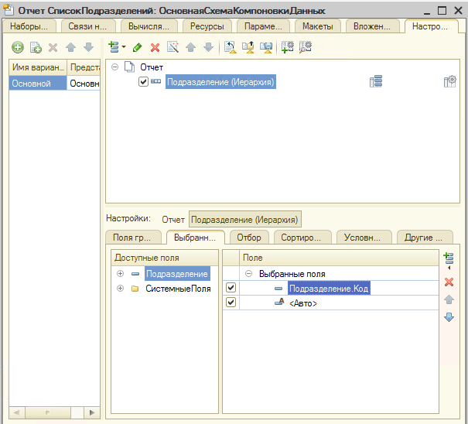Viewport: 468px width, 424px height.
Task: Click the Отчет settings scope button
Action: (x=173, y=220)
